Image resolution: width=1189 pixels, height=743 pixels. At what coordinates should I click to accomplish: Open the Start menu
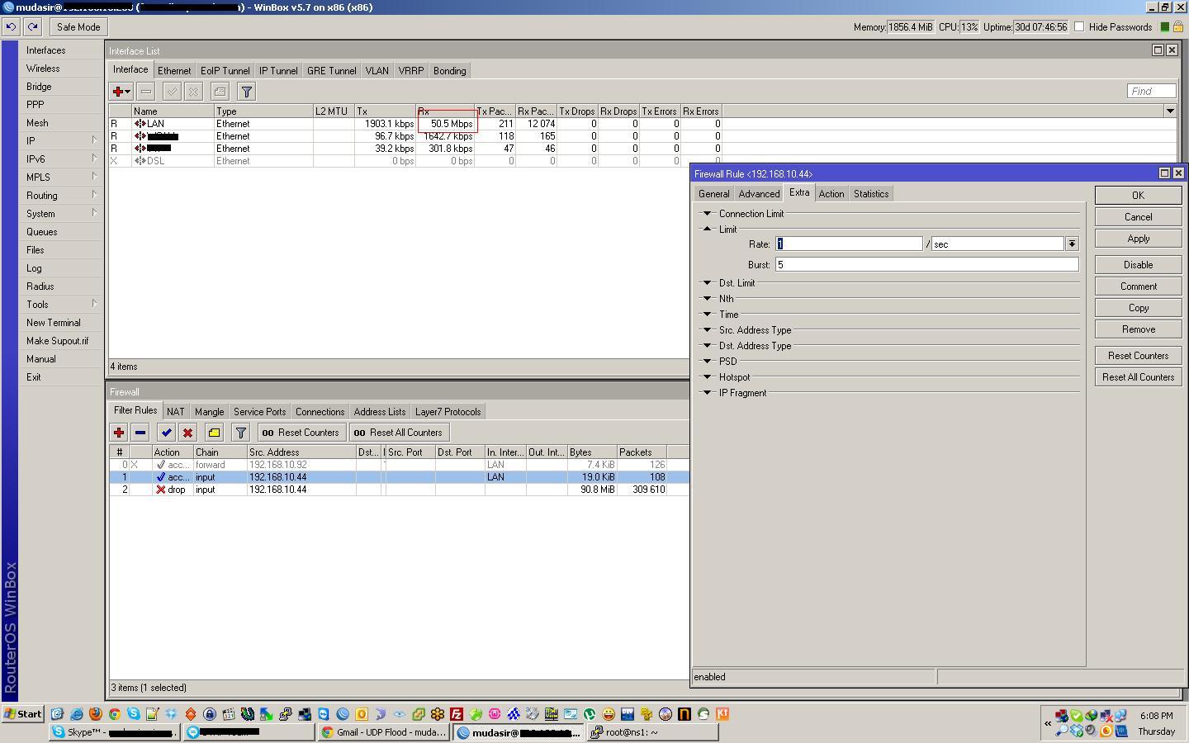pos(23,714)
